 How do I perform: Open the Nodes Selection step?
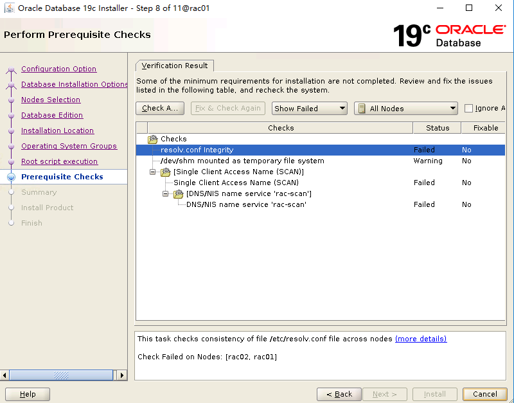click(x=51, y=100)
